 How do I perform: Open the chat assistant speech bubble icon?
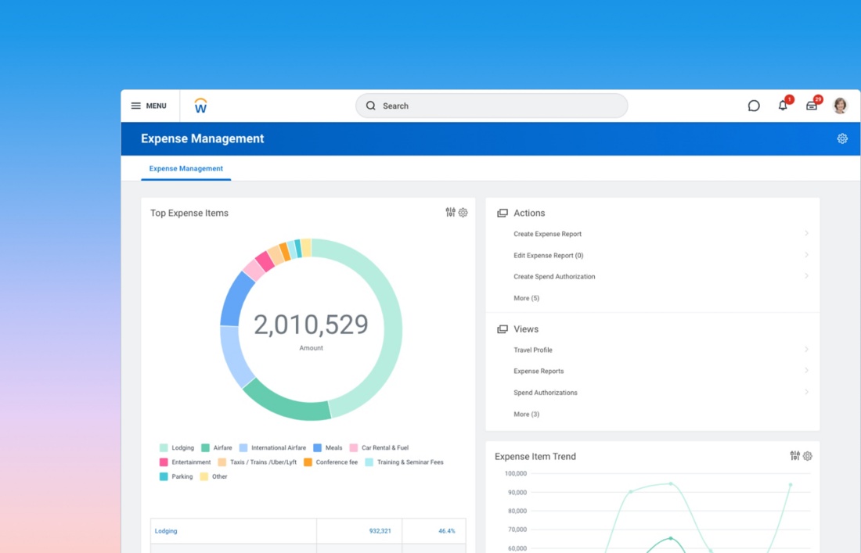tap(754, 106)
